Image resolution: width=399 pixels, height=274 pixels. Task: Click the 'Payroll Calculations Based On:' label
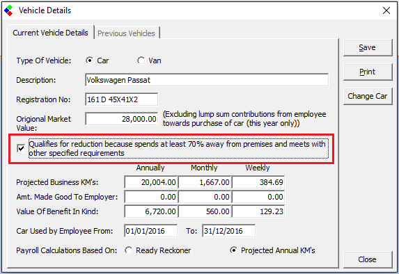pyautogui.click(x=67, y=250)
